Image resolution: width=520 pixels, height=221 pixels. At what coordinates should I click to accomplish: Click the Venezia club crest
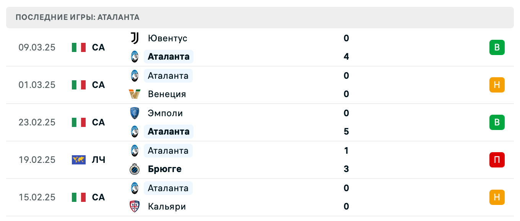(x=135, y=94)
